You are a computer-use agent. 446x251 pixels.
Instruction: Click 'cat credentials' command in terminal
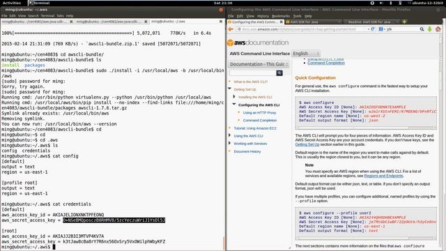72,204
